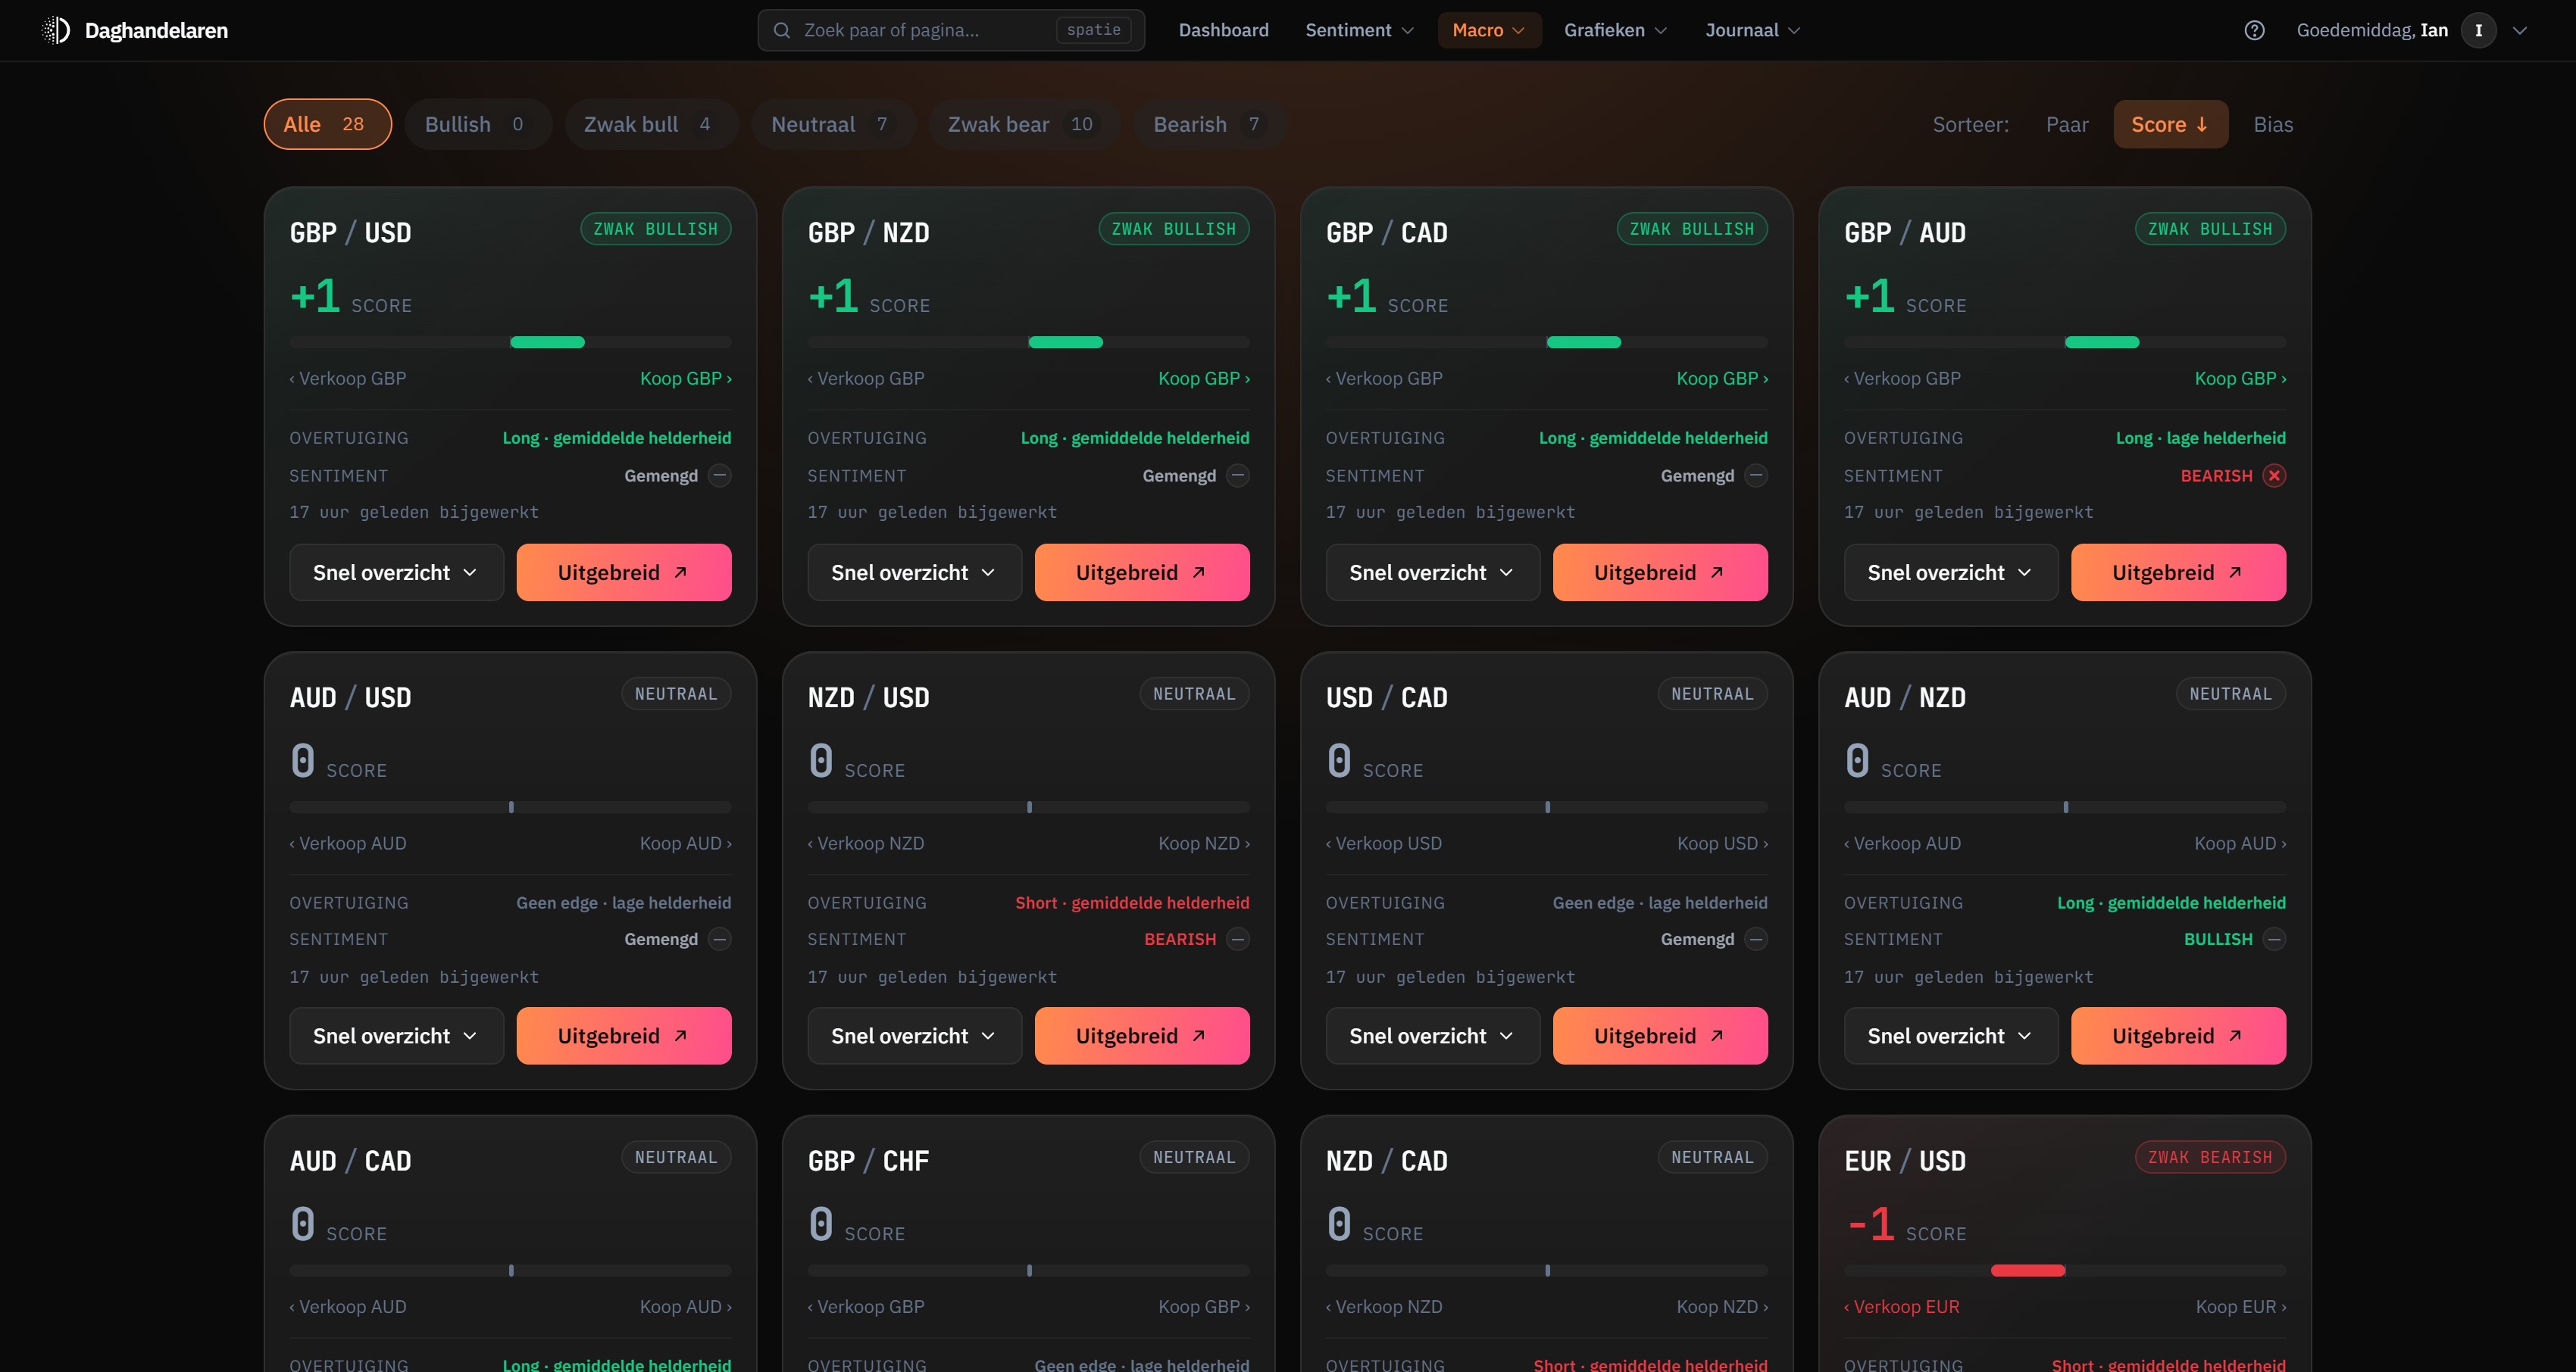Click the Daghandelaren logo icon
The height and width of the screenshot is (1372, 2576).
click(56, 30)
